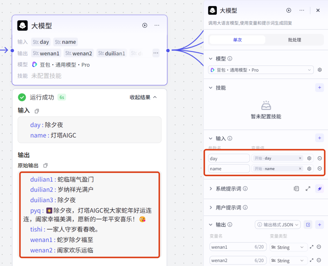Switch to 批处理 mode tab
The height and width of the screenshot is (266, 328).
[x=294, y=40]
